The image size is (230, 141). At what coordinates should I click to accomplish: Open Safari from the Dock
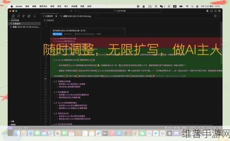(x=31, y=133)
